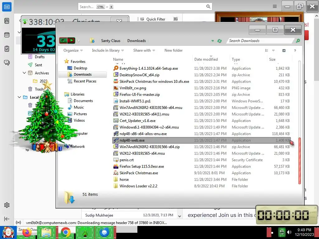
Task: Select Recent Places under Favorites
Action: pyautogui.click(x=85, y=81)
